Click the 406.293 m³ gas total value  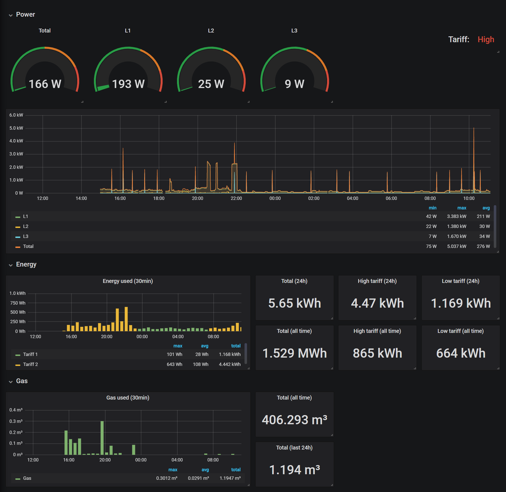tap(295, 420)
